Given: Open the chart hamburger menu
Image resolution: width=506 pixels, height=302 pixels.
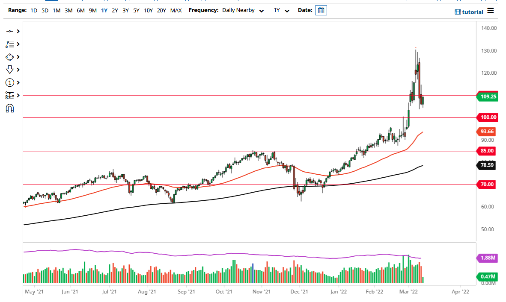Looking at the screenshot, I should (491, 11).
